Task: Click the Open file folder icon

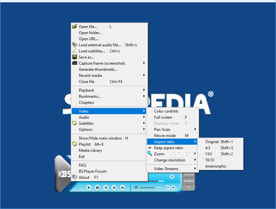Action: 74,26
